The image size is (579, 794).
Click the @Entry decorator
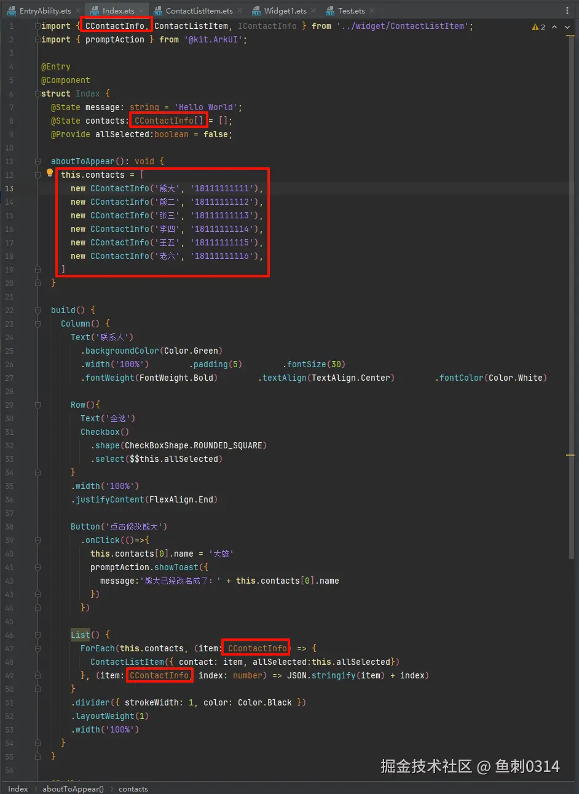(x=56, y=66)
